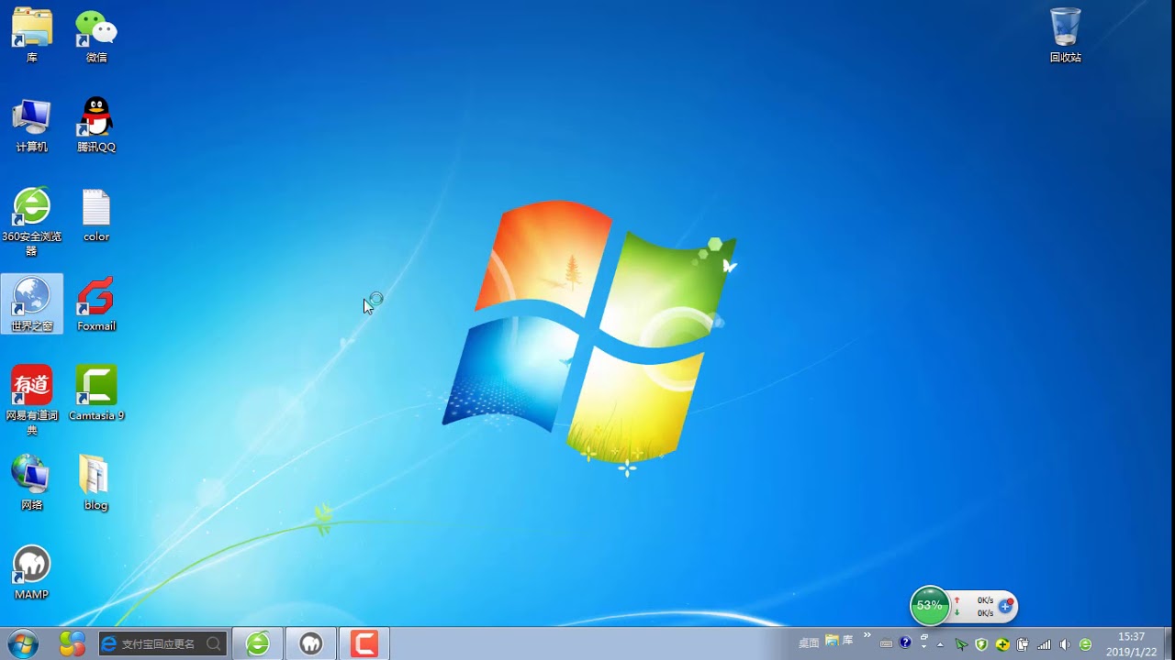Click the blue plus on speed widget
This screenshot has height=660, width=1175.
[1006, 606]
